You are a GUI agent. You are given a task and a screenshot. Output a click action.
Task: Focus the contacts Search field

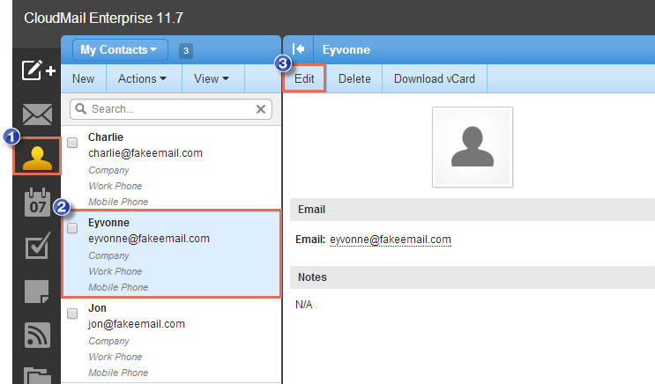(x=171, y=109)
